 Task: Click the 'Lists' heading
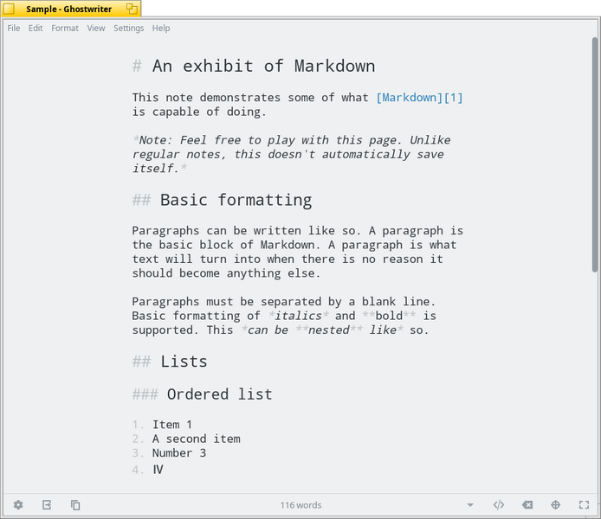pyautogui.click(x=184, y=362)
